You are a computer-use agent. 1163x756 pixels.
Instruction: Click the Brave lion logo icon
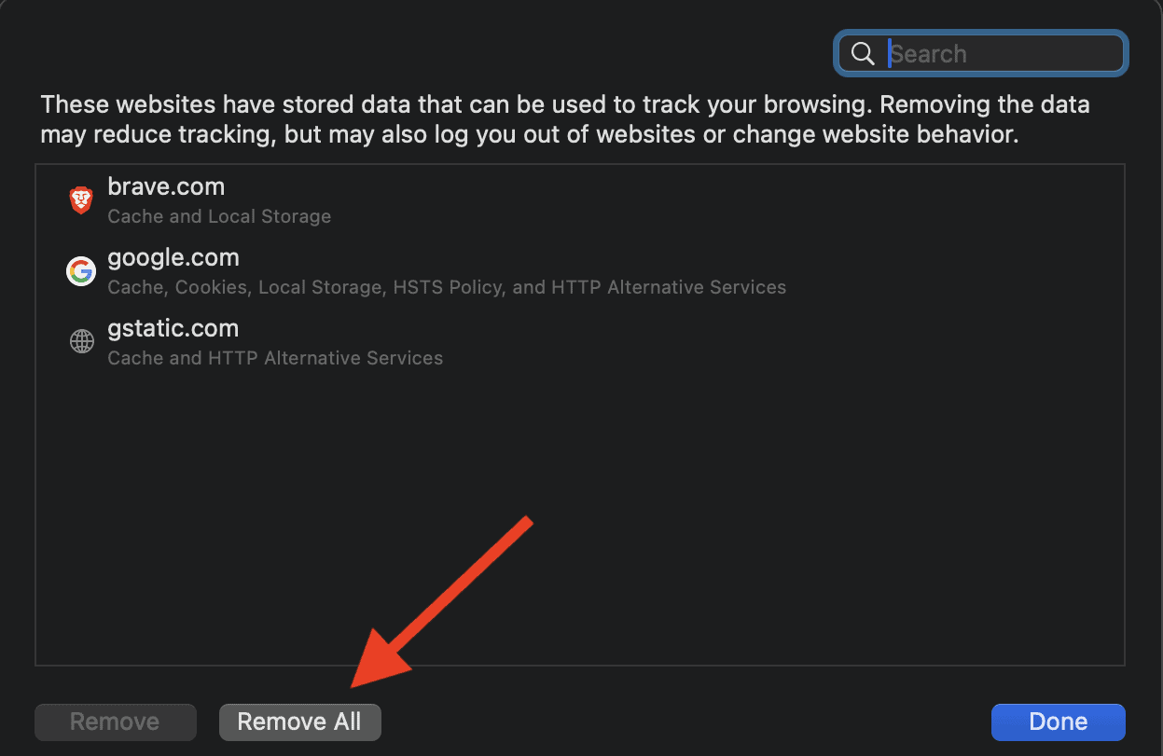(x=81, y=199)
